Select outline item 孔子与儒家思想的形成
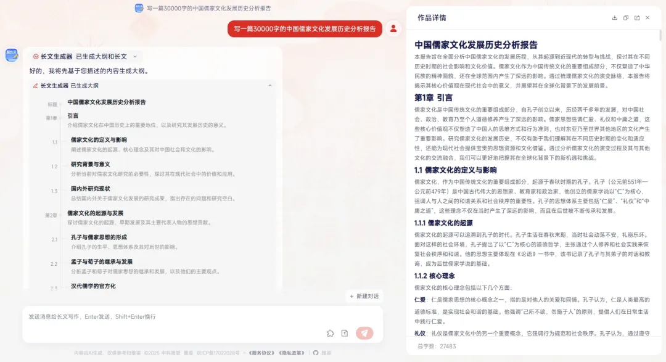The height and width of the screenshot is (362, 666). tap(99, 237)
